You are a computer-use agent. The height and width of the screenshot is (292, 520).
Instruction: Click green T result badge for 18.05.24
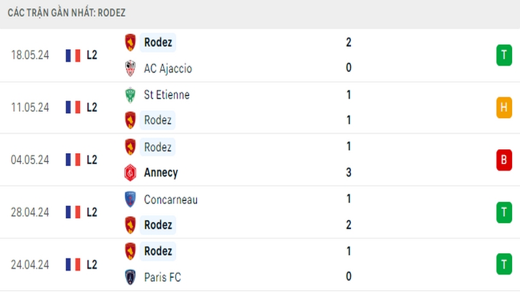(504, 55)
